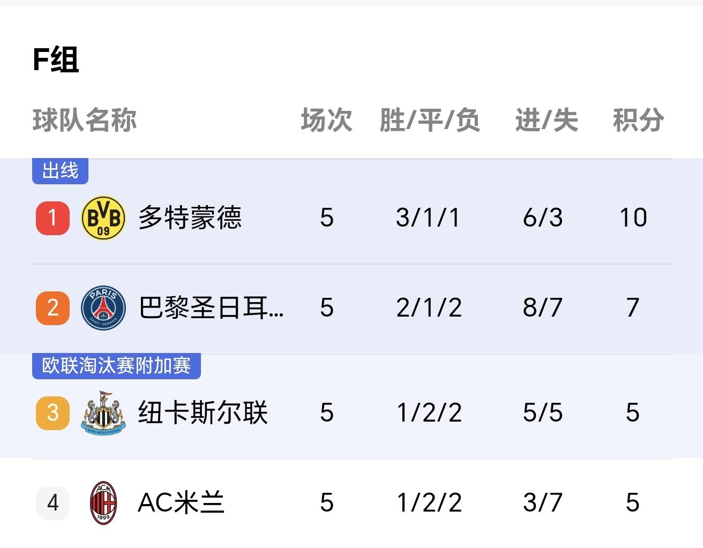
Task: Click the Borussia Dortmund club logo
Action: [x=102, y=218]
